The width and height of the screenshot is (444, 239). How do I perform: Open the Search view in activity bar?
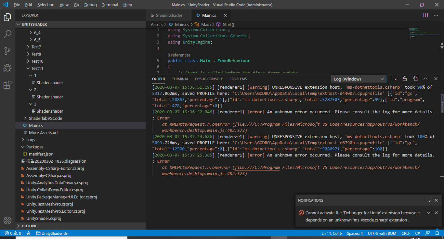[7, 34]
